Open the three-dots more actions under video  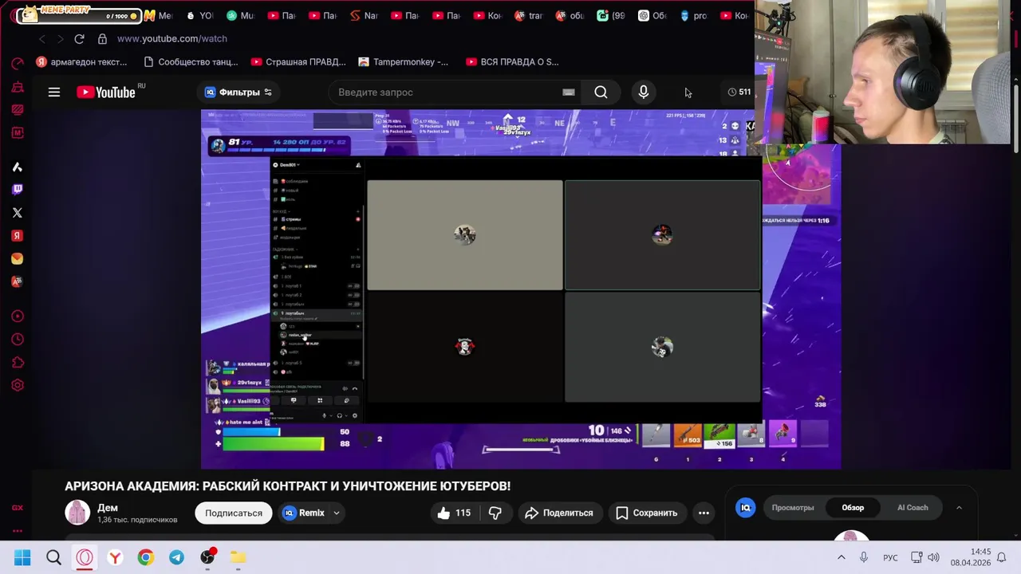[704, 513]
